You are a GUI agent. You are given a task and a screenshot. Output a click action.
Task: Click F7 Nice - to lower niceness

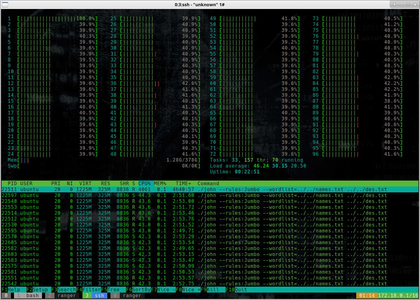[163, 290]
